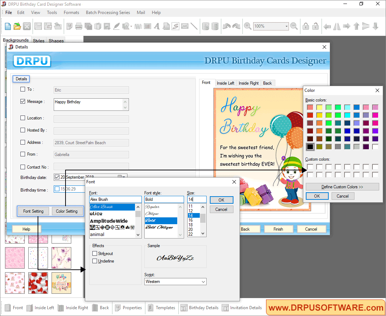Screen dimensions: 386x316
Task: Click the redo arrow icon
Action: click(x=236, y=26)
